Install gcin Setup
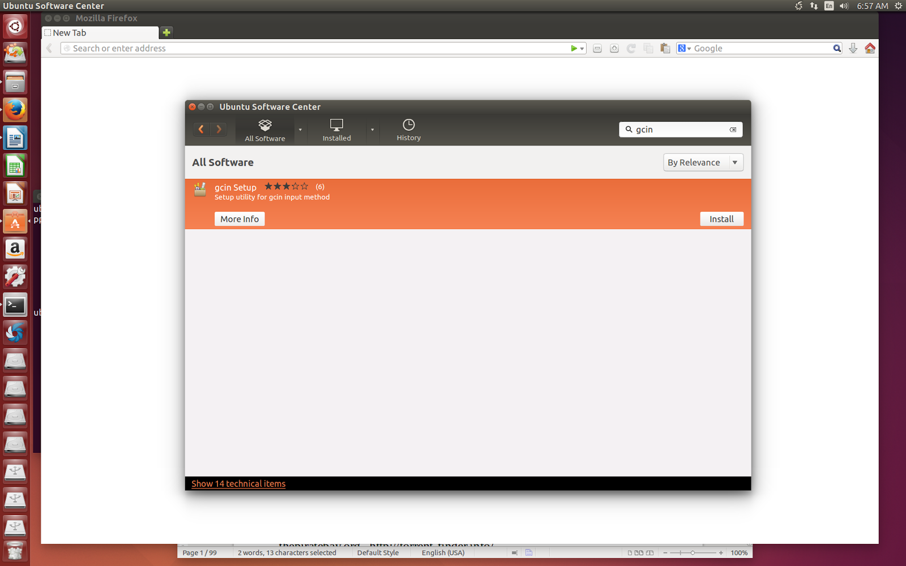Screen dimensions: 906x566 721,219
